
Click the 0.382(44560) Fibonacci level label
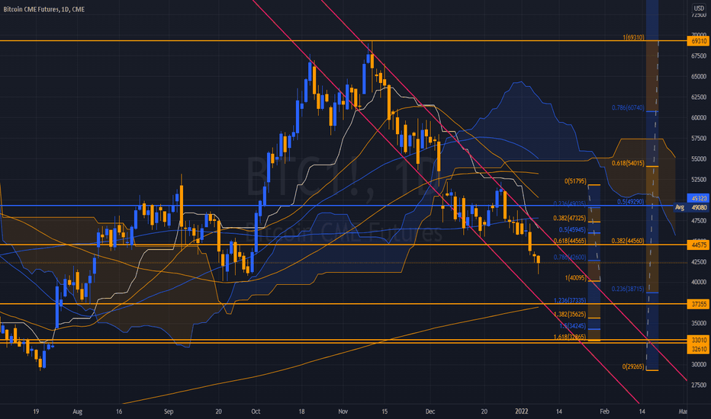coord(628,241)
